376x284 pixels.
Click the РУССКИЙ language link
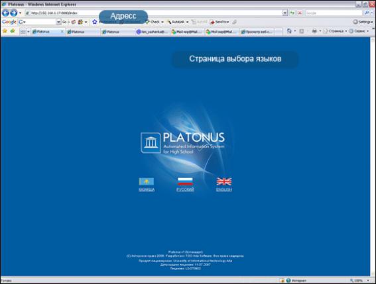(x=185, y=189)
